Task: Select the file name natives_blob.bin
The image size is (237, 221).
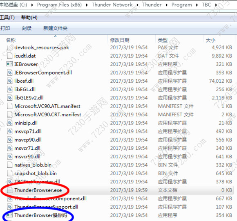Action: pyautogui.click(x=33, y=165)
